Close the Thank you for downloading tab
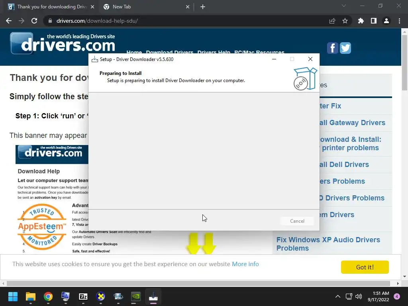Viewport: 408px width, 306px height. (x=92, y=7)
